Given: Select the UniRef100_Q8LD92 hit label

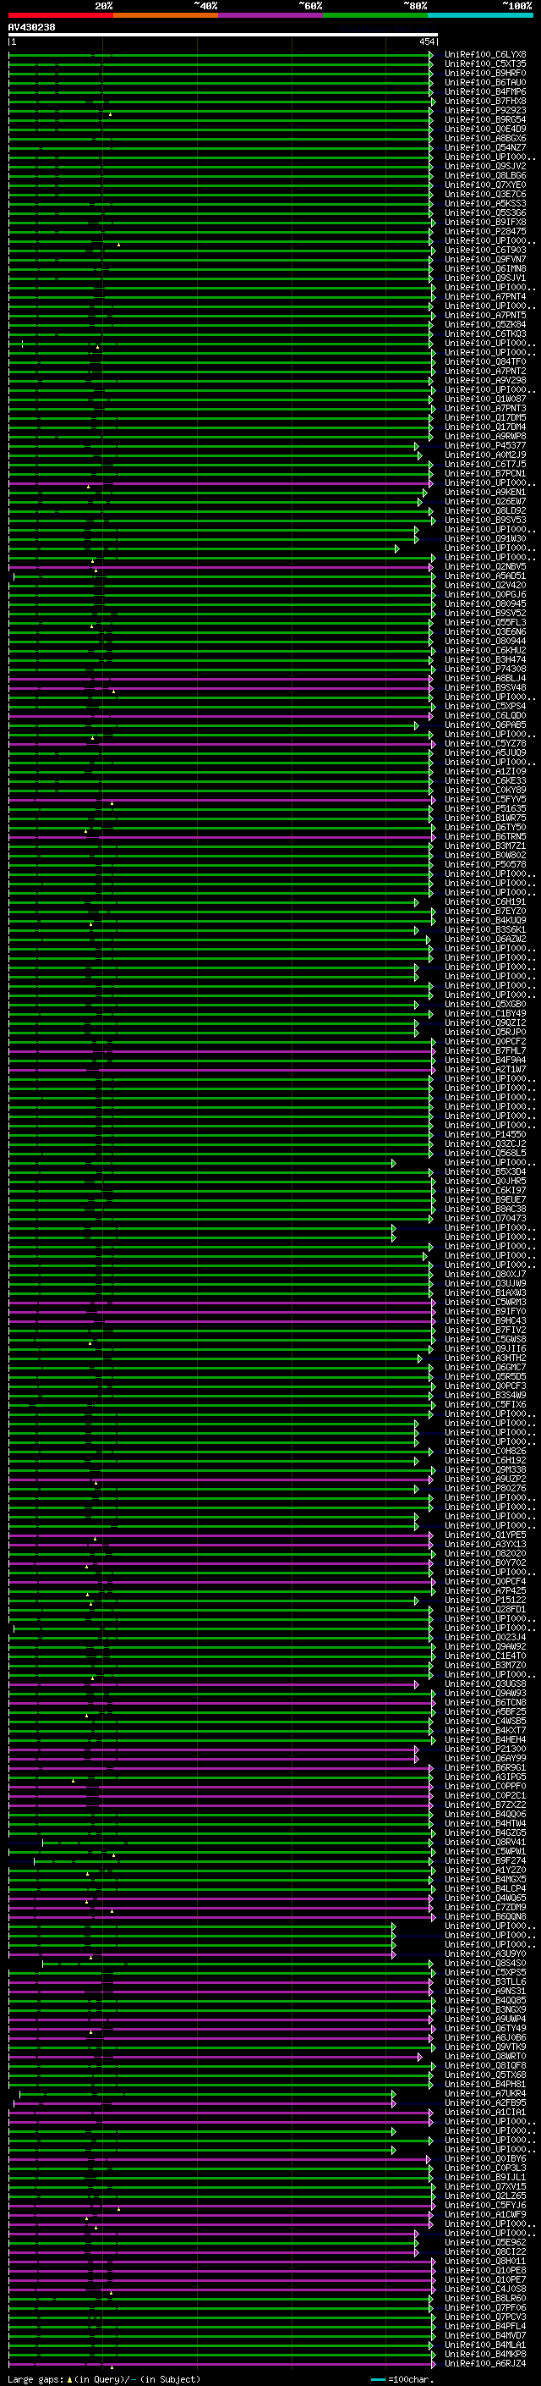Looking at the screenshot, I should pos(484,511).
